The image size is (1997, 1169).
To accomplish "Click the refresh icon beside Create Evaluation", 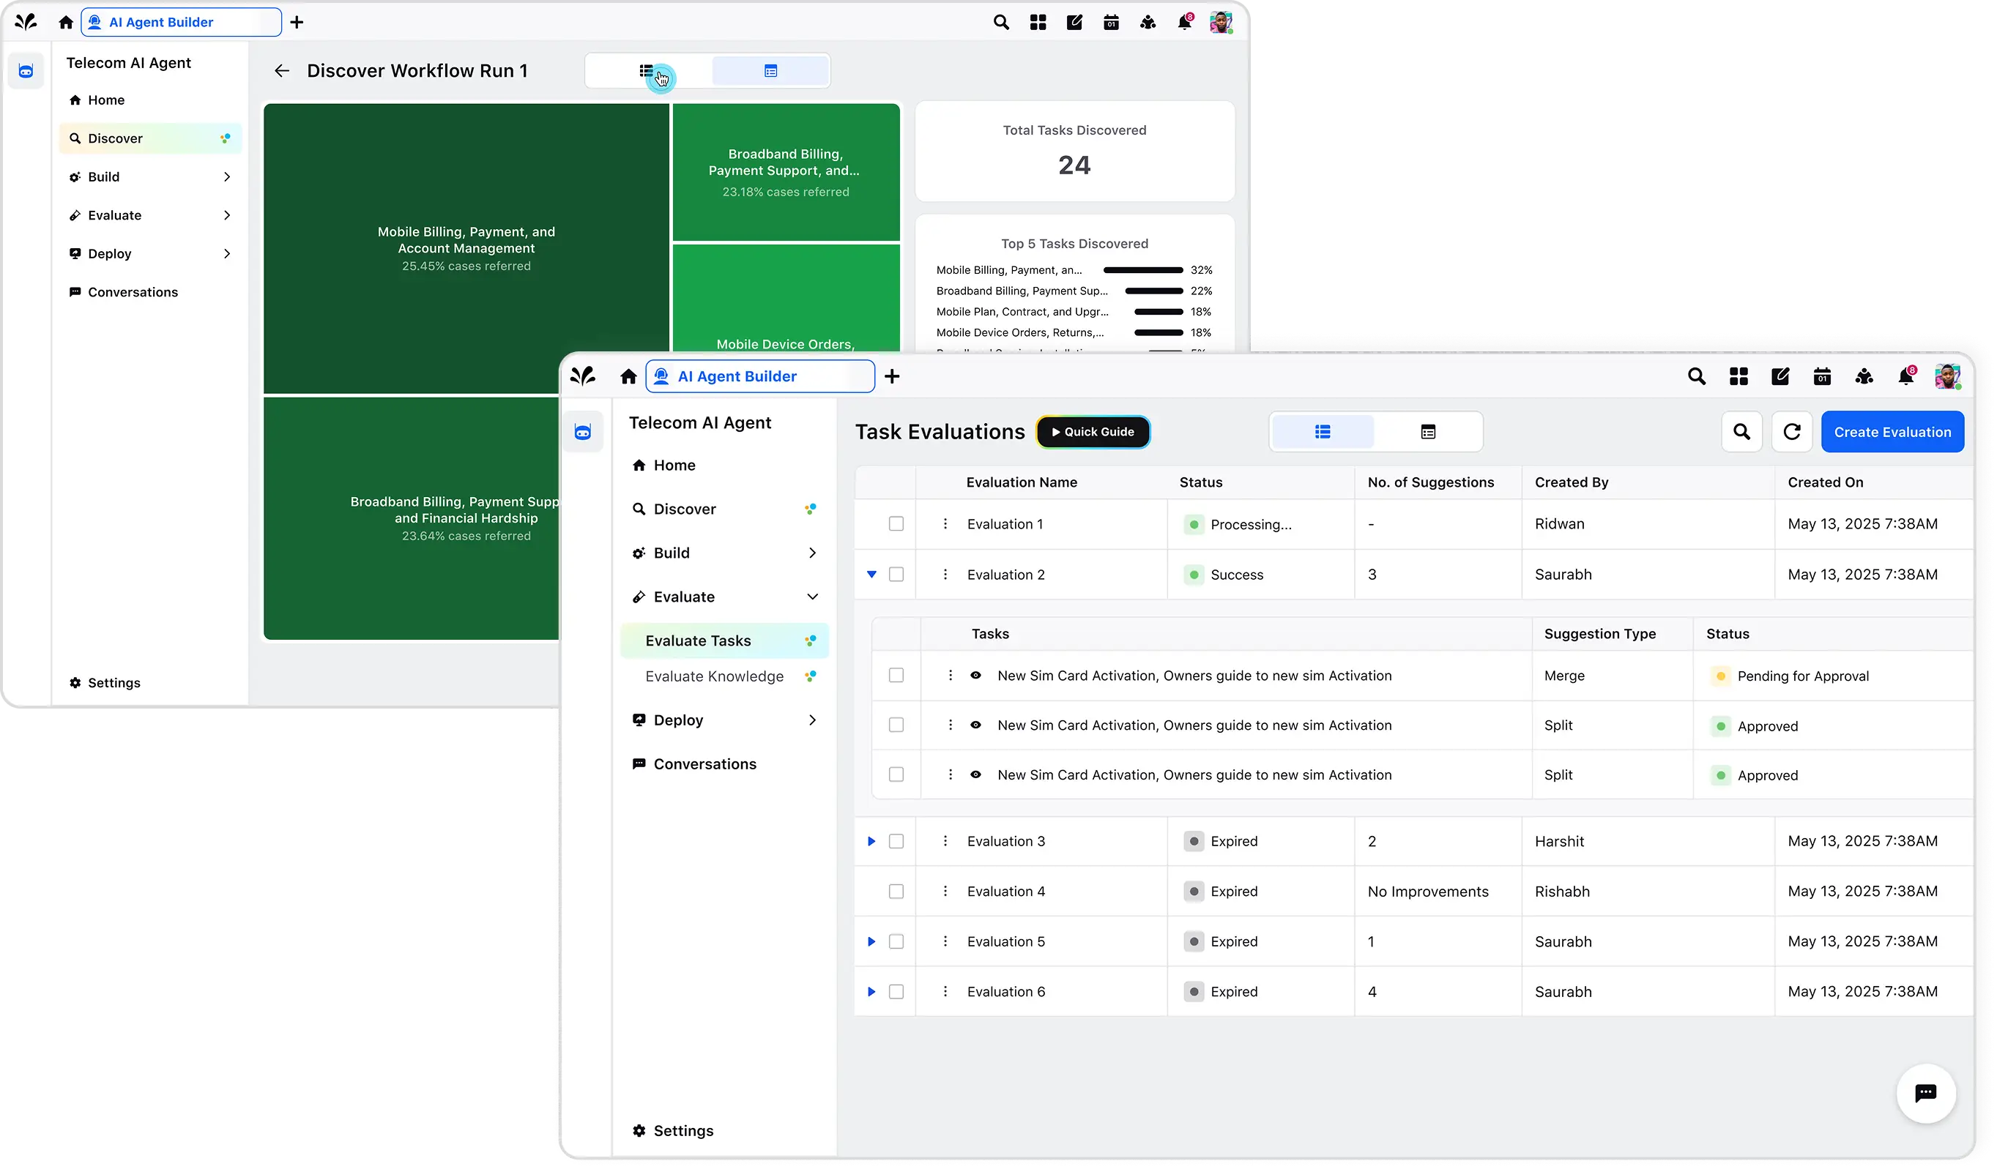I will pyautogui.click(x=1791, y=432).
